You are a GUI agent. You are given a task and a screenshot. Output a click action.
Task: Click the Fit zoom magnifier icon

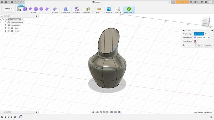coord(107,112)
